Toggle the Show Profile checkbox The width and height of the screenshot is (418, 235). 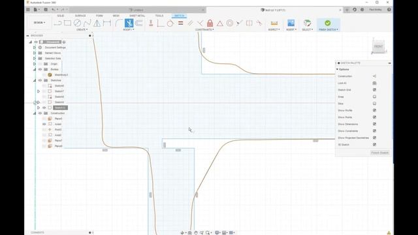click(x=374, y=110)
